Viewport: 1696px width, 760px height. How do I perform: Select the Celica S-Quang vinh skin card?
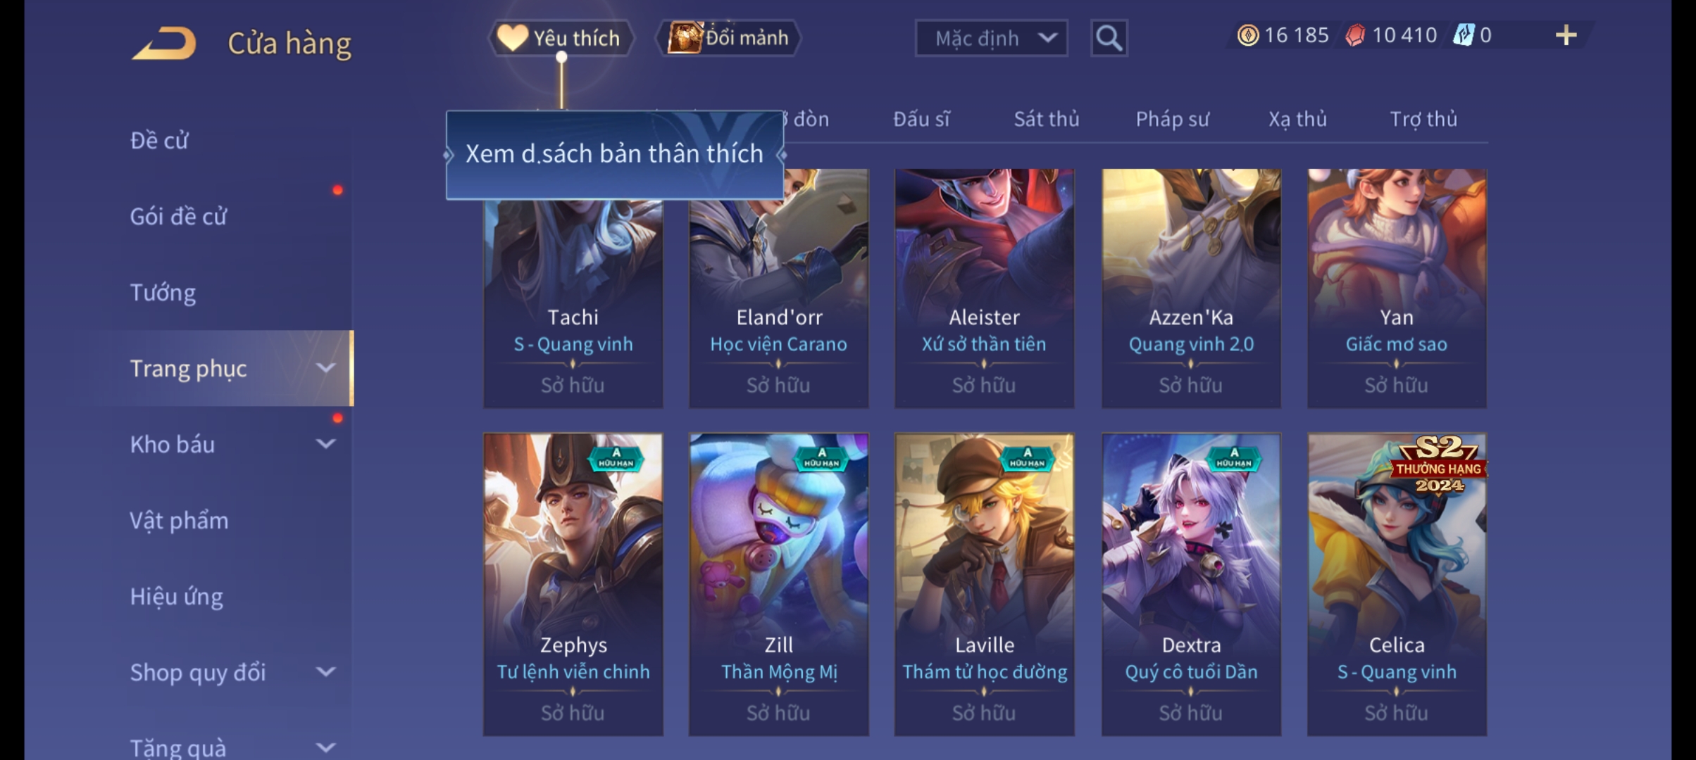click(1397, 584)
